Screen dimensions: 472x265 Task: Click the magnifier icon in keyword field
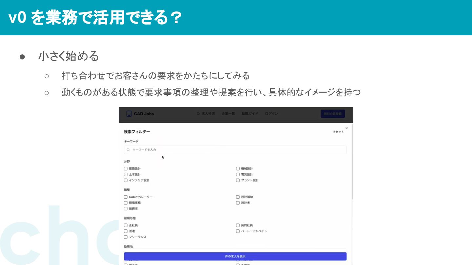point(128,150)
